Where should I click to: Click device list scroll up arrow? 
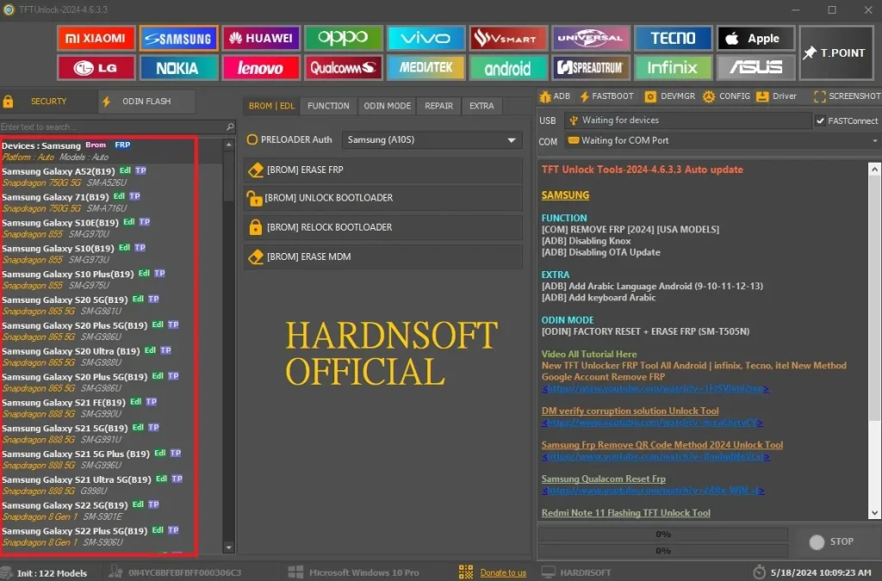click(x=228, y=145)
